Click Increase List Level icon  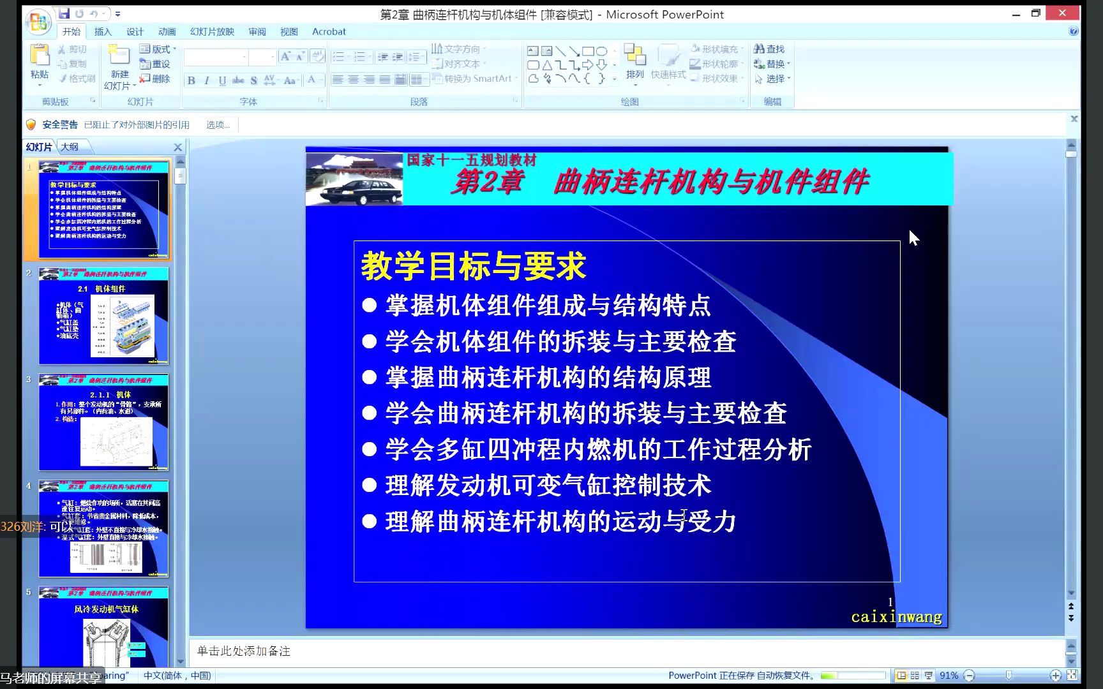(x=397, y=57)
